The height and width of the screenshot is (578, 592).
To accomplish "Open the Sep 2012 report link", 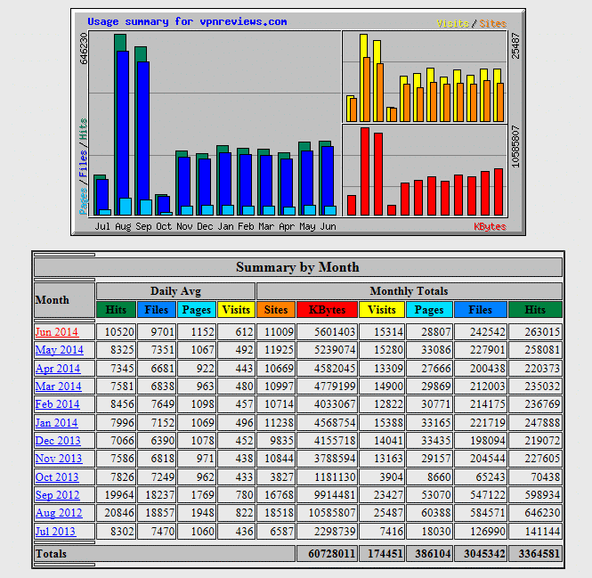I will [x=57, y=495].
